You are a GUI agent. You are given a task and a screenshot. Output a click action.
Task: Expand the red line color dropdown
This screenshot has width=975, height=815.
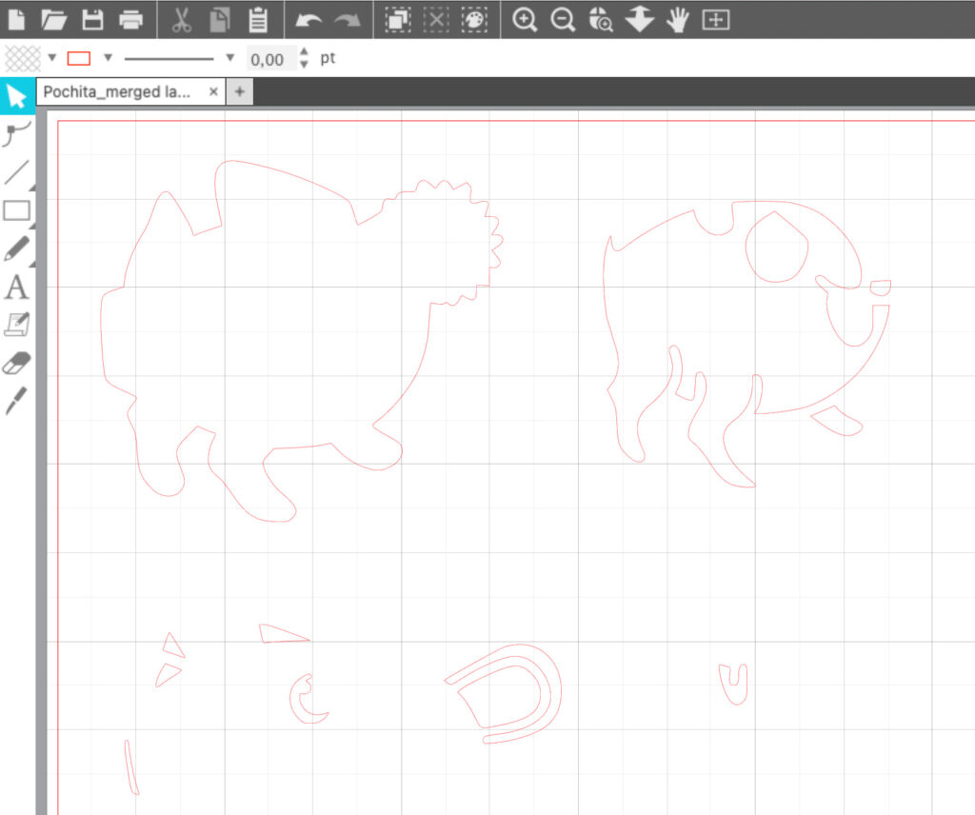click(x=108, y=58)
